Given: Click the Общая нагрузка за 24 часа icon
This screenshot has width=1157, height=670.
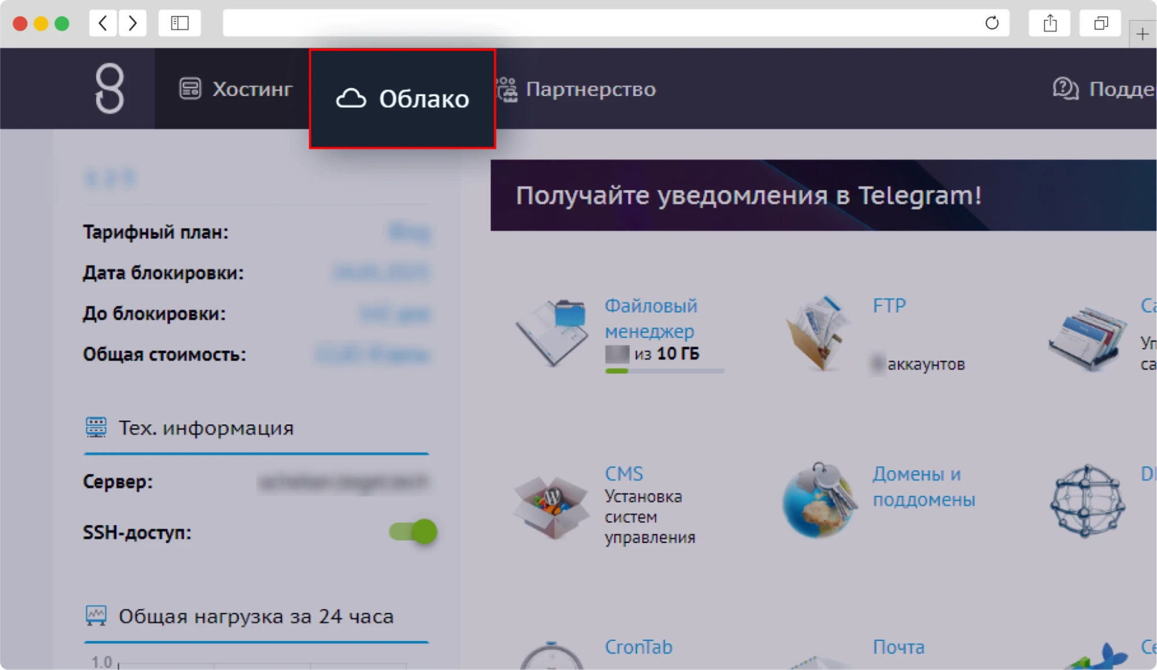Looking at the screenshot, I should 96,616.
